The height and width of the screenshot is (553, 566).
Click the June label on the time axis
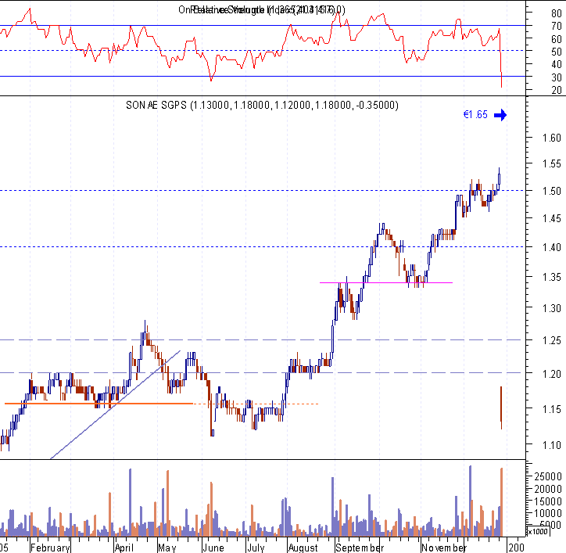213,548
